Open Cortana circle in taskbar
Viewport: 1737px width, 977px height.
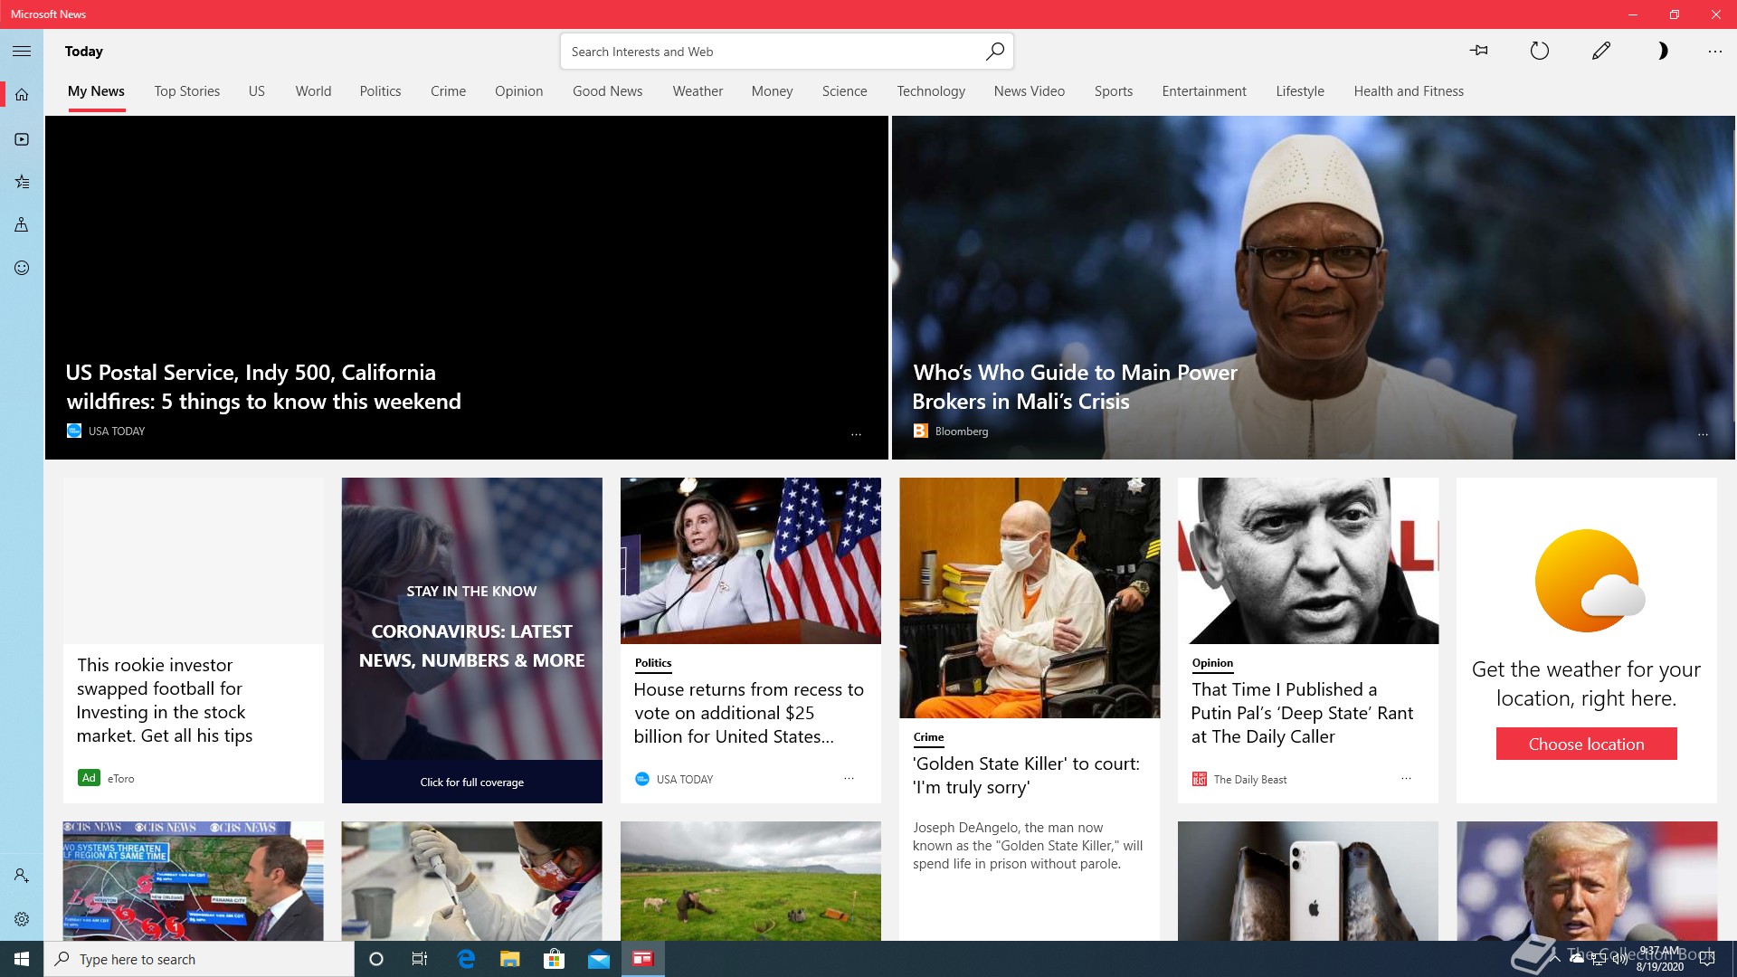(x=376, y=959)
